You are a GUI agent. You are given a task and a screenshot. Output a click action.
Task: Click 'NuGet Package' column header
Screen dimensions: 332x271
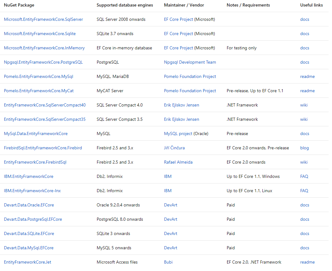coord(19,5)
